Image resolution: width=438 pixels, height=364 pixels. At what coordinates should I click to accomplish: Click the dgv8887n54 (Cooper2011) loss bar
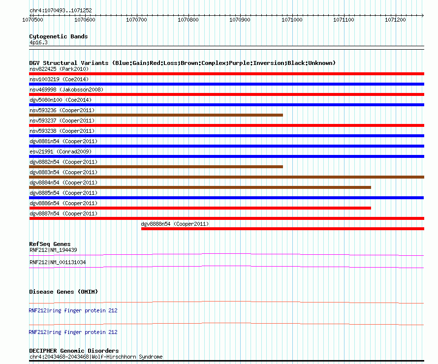[x=226, y=218]
